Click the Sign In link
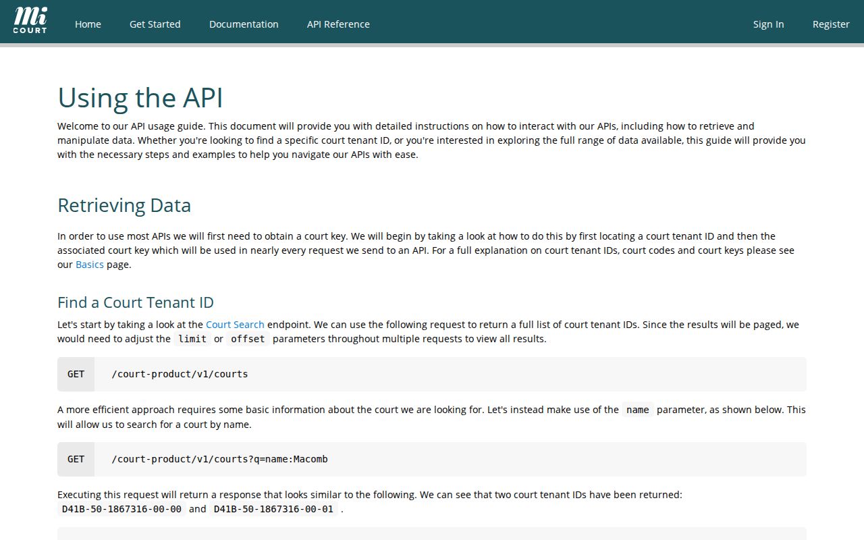The height and width of the screenshot is (540, 864). pos(768,24)
